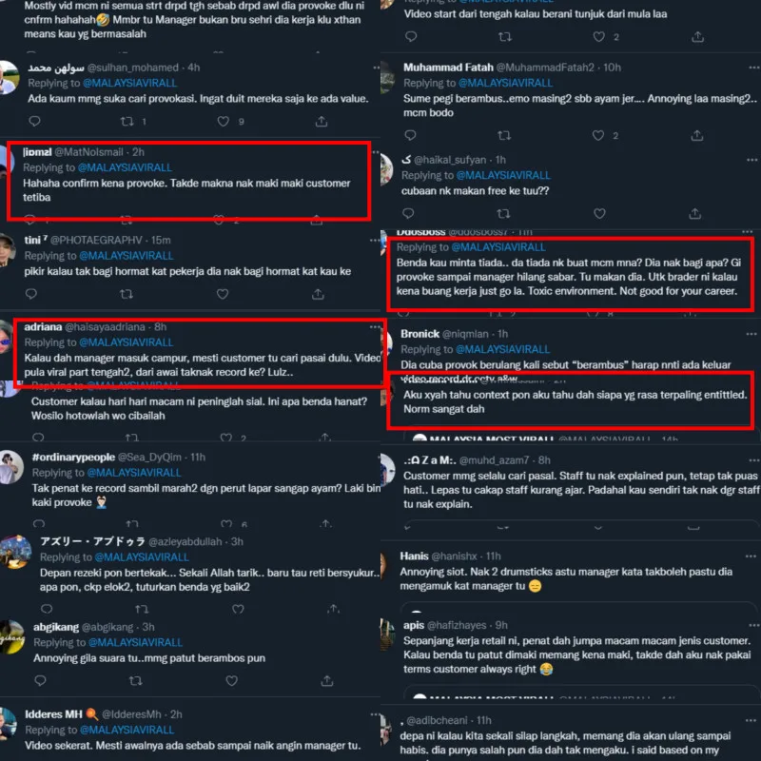Image resolution: width=761 pixels, height=761 pixels.
Task: Retweet the Muhammad Fatah tweet
Action: pos(504,135)
